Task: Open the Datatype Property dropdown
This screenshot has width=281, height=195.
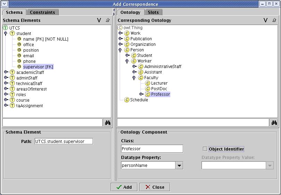Action: pyautogui.click(x=179, y=166)
